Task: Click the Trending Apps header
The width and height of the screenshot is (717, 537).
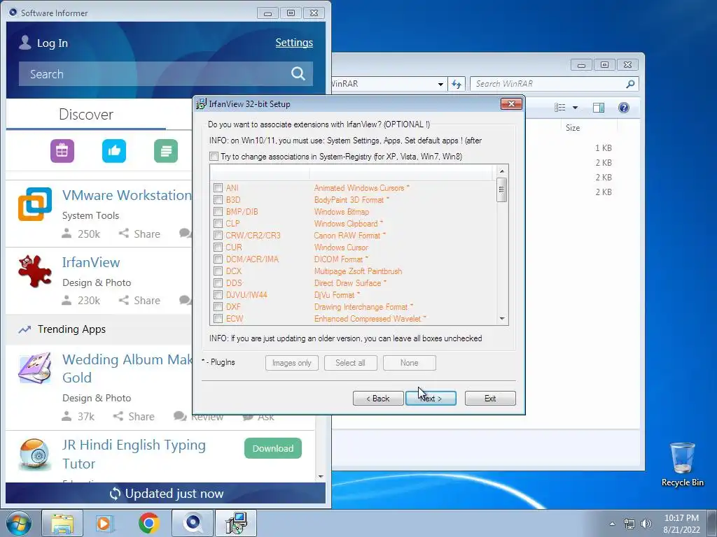Action: click(x=71, y=329)
